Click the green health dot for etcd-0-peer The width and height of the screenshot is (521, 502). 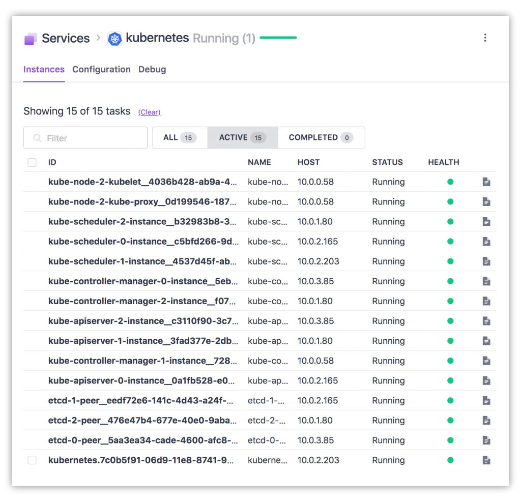[450, 440]
